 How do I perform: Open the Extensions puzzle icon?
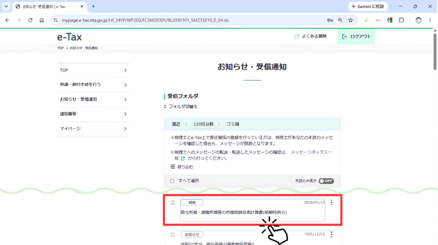click(x=401, y=20)
